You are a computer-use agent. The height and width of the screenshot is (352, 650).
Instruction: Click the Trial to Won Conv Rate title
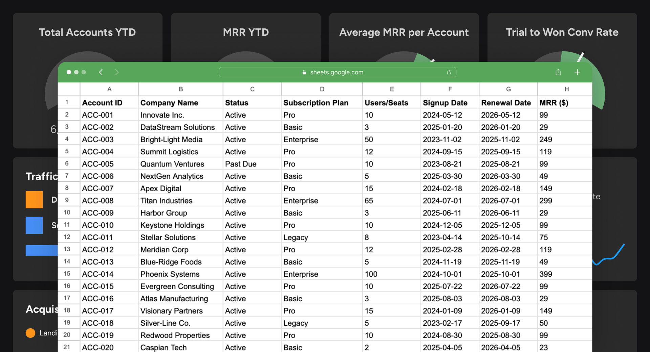click(x=562, y=32)
